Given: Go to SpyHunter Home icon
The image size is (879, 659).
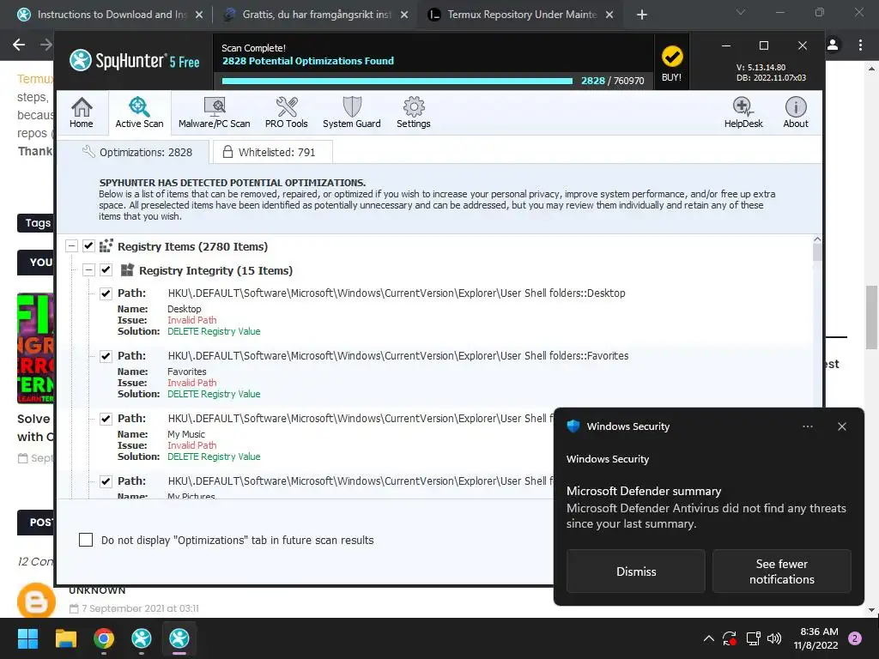Looking at the screenshot, I should (x=82, y=112).
